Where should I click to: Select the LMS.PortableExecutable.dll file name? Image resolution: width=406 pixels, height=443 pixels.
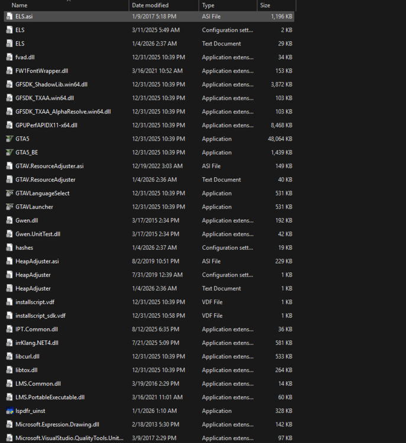coord(50,398)
